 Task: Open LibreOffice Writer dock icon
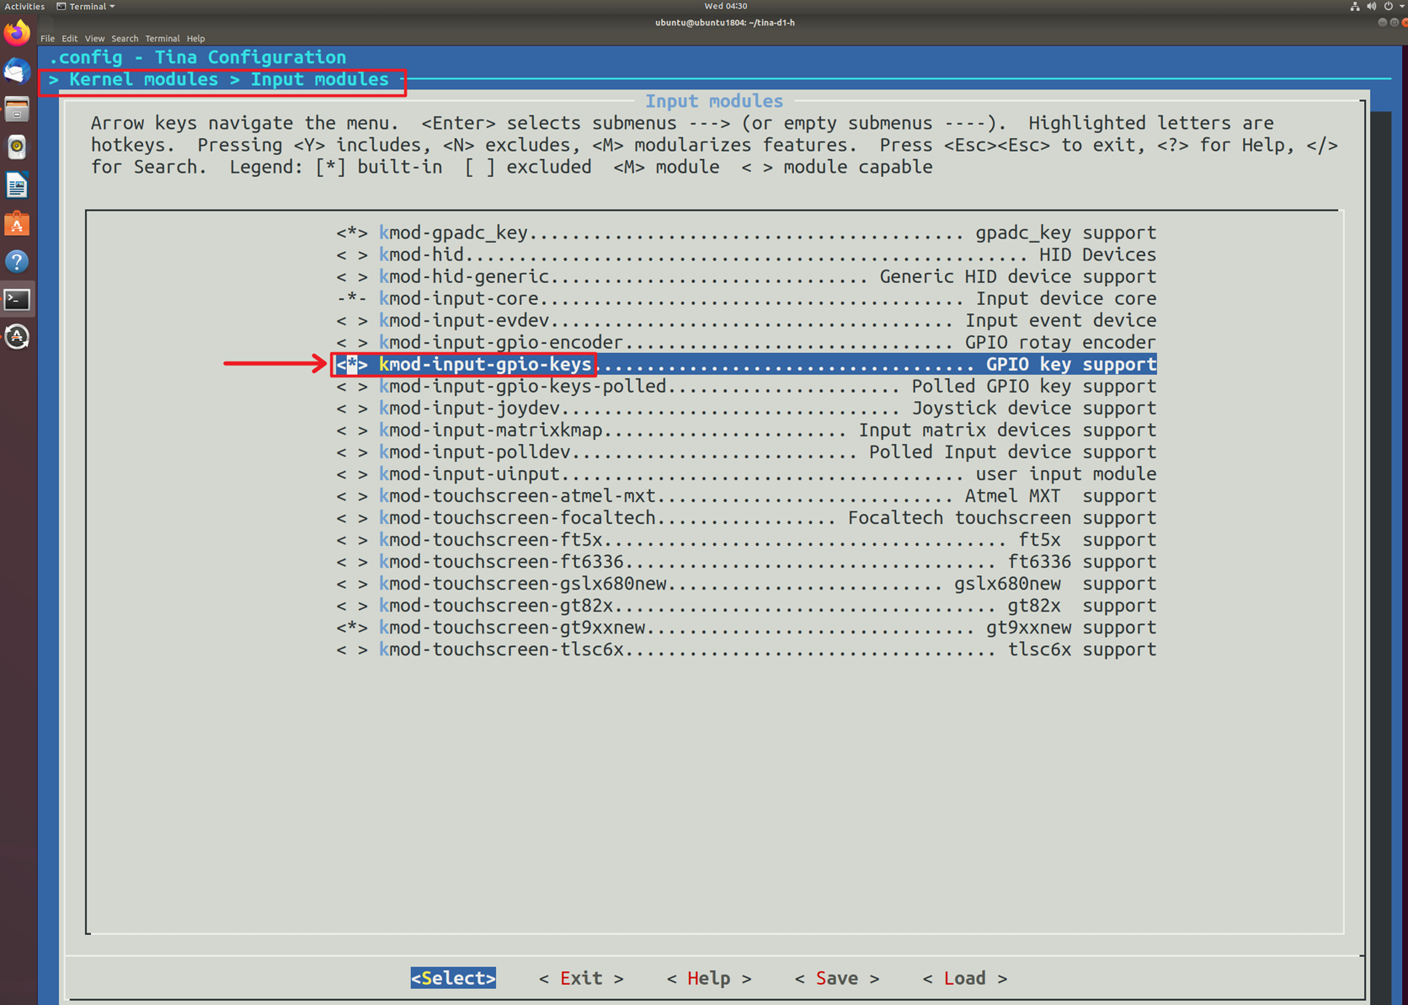point(17,185)
